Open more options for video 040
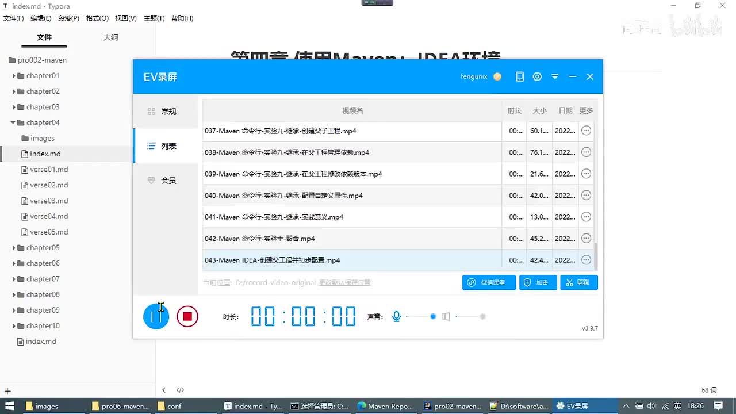 tap(586, 195)
